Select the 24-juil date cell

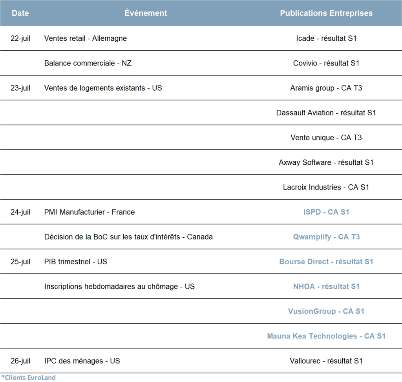click(20, 212)
